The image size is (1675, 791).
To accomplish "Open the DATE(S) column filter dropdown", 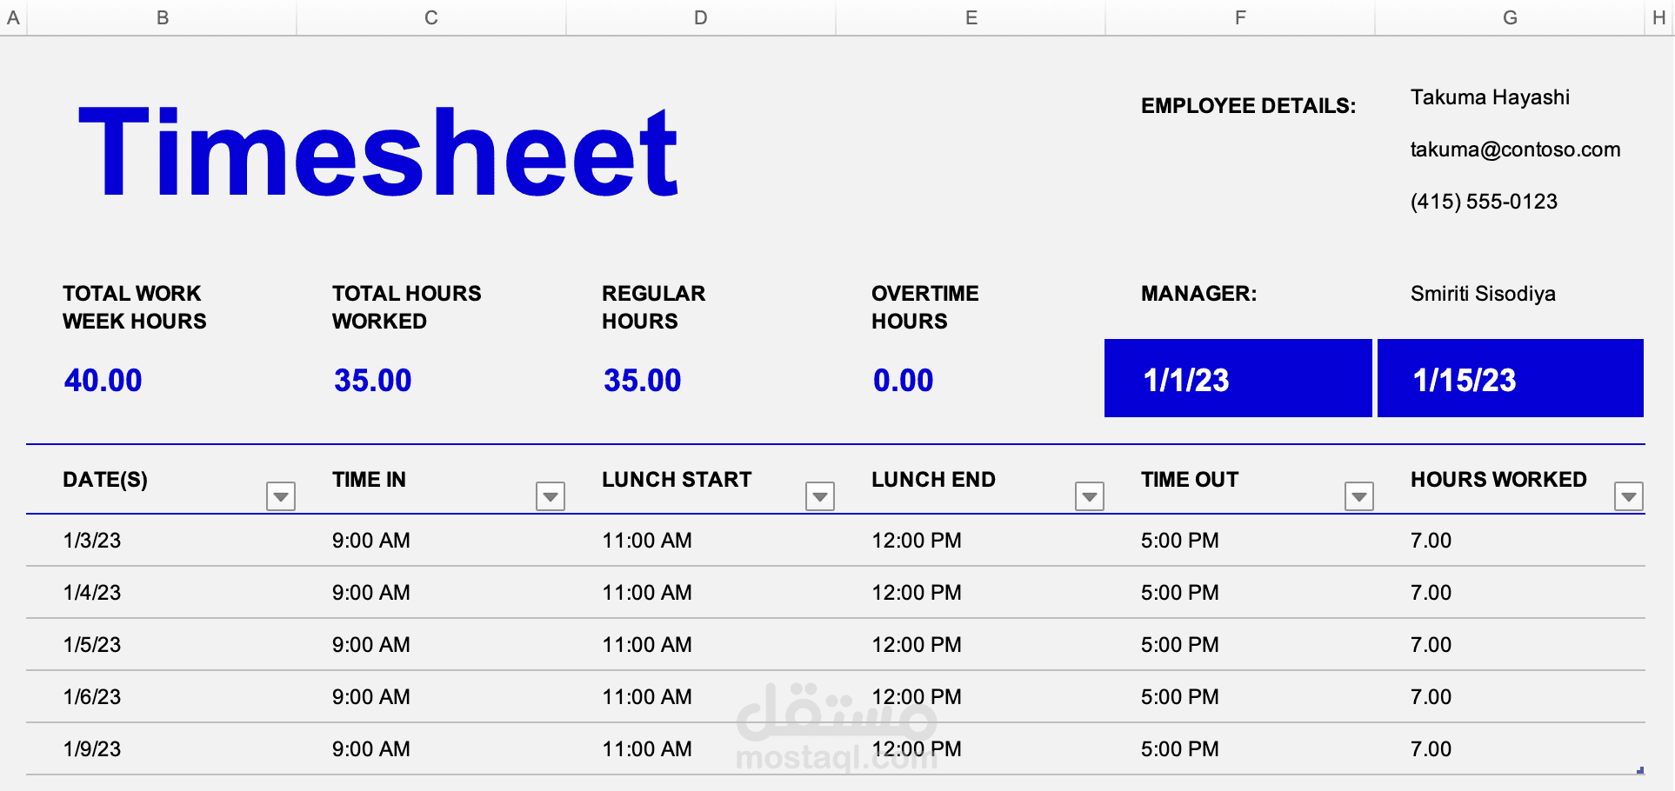I will (281, 496).
